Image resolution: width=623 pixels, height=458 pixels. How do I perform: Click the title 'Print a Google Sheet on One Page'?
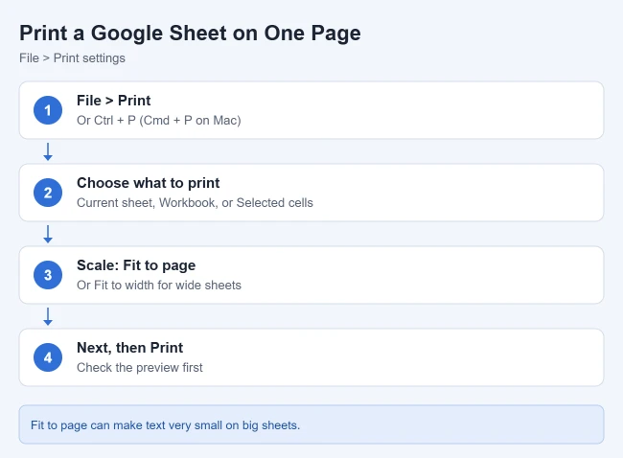(190, 33)
